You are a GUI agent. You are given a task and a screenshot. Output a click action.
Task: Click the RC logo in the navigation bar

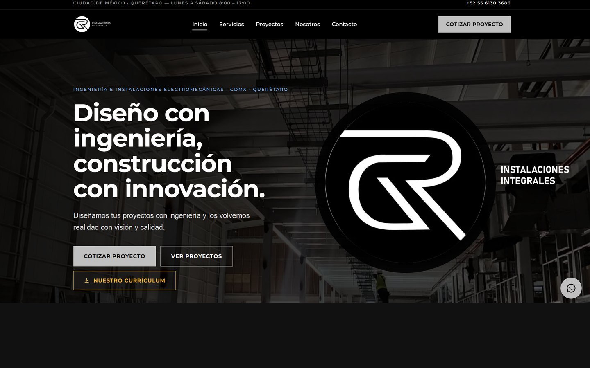click(92, 24)
